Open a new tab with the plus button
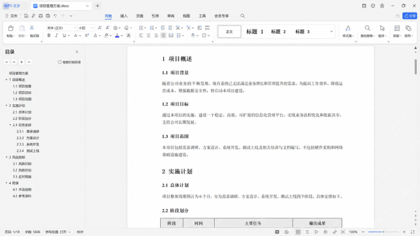 (x=97, y=6)
